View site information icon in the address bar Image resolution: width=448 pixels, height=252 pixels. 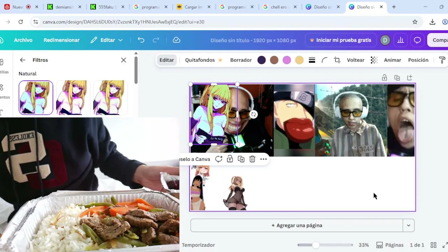click(x=35, y=22)
